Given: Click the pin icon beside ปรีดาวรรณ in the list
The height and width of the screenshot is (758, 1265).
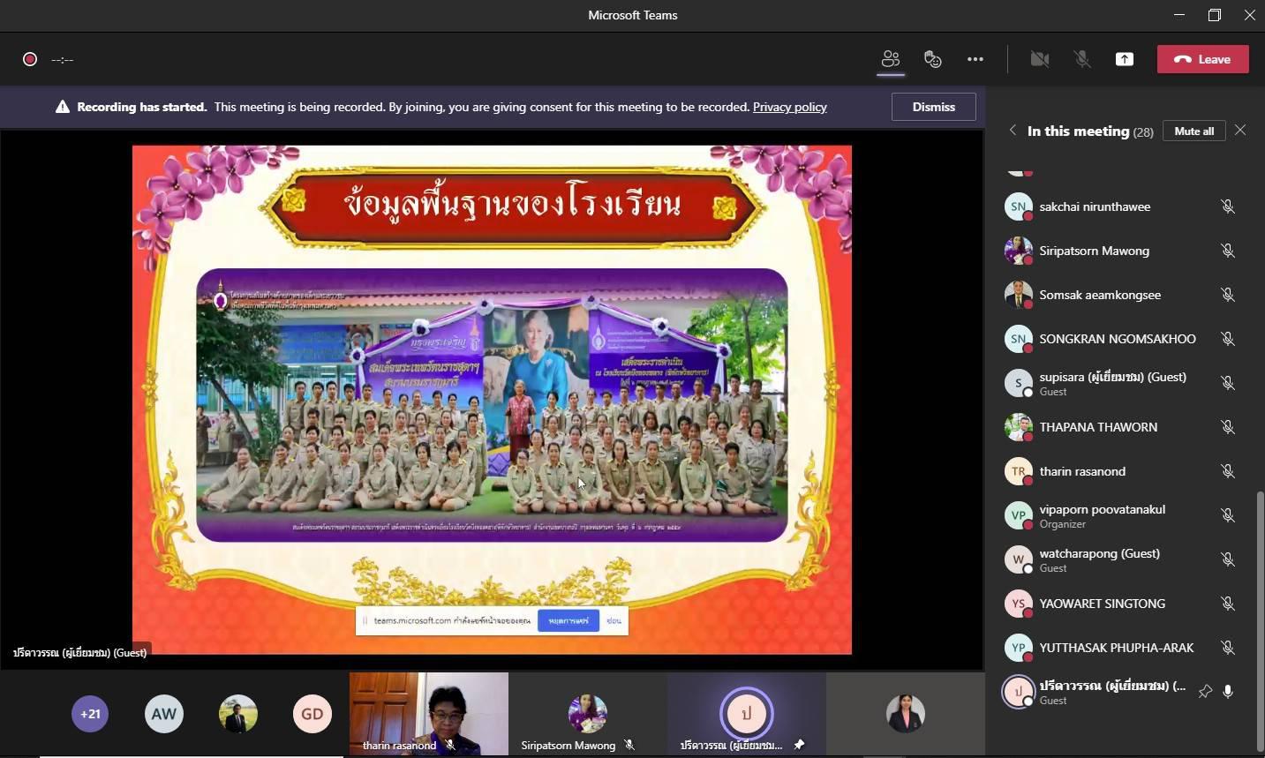Looking at the screenshot, I should [x=1205, y=692].
